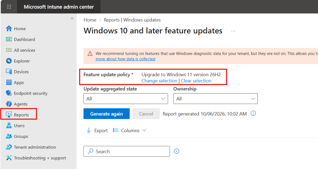Click the magnifier icon in Search box
The height and width of the screenshot is (169, 318).
click(x=90, y=151)
